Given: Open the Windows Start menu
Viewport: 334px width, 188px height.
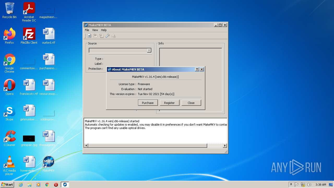Looking at the screenshot, I should (7, 184).
